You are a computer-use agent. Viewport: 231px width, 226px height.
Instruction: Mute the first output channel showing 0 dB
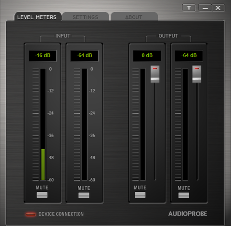click(140, 195)
